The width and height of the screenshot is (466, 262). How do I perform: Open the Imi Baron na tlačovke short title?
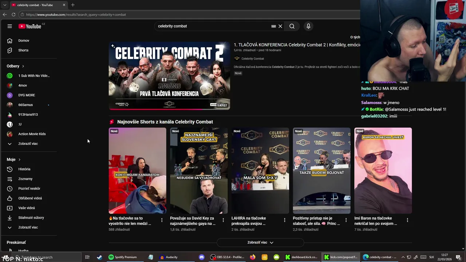pyautogui.click(x=376, y=221)
